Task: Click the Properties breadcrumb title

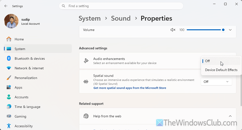Action: 156,19
